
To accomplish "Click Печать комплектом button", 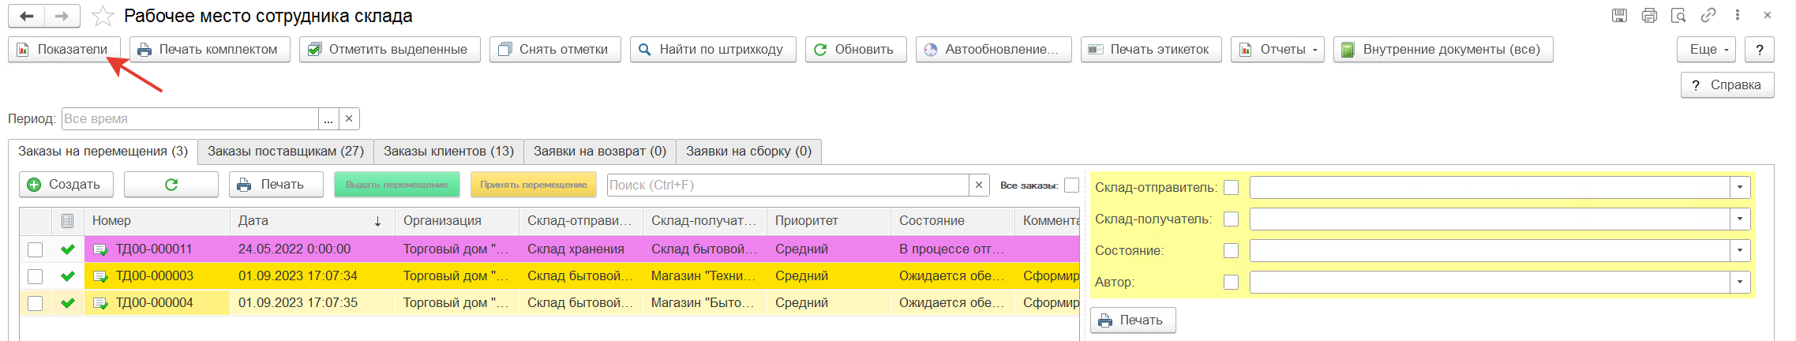I will tap(210, 49).
